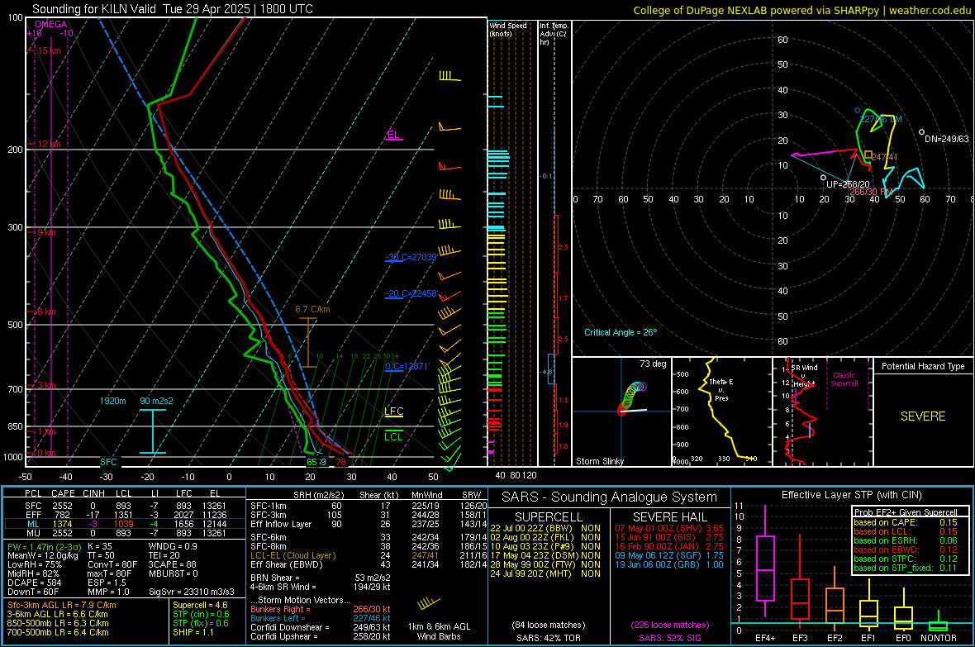This screenshot has width=975, height=647.
Task: Select the 'MU' parcel row label
Action: [x=33, y=532]
